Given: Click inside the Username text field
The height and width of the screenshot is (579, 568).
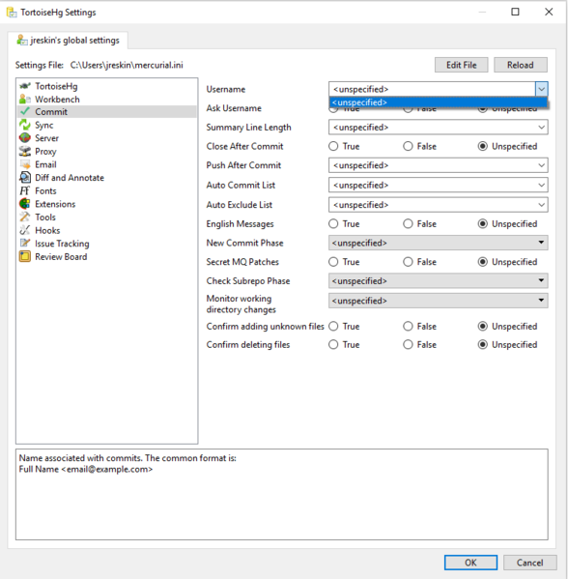Looking at the screenshot, I should pos(432,89).
